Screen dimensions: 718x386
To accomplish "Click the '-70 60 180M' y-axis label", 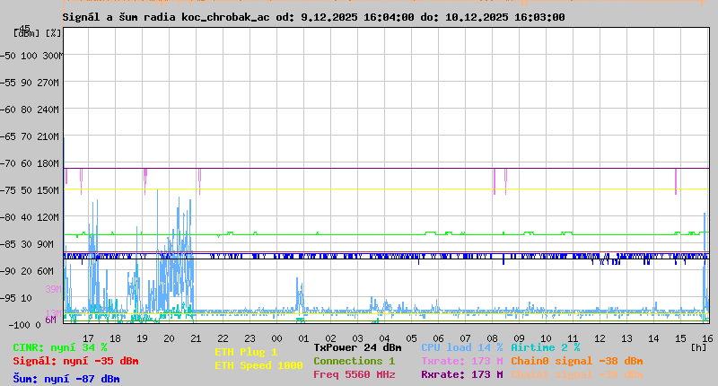I will (30, 163).
